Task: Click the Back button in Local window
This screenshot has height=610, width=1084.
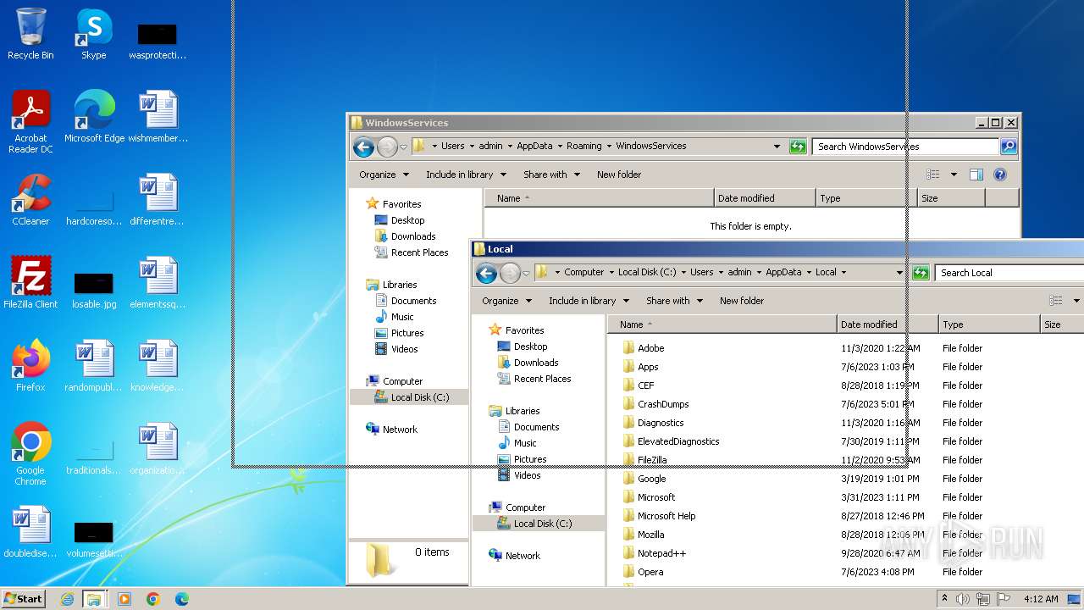Action: (486, 273)
